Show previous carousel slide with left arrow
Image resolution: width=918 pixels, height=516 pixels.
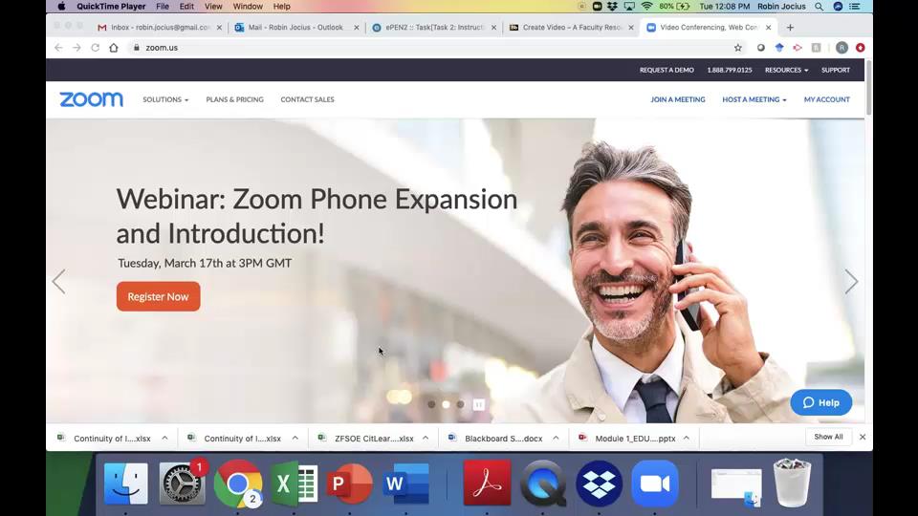[59, 281]
